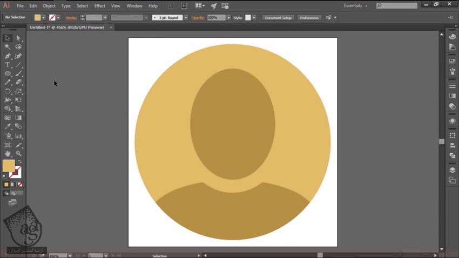This screenshot has width=459, height=258.
Task: Open the Edit menu
Action: pos(33,5)
